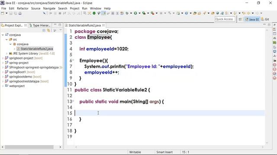The width and height of the screenshot is (277, 155).
Task: Click the Print toolbar icon
Action: (20, 13)
